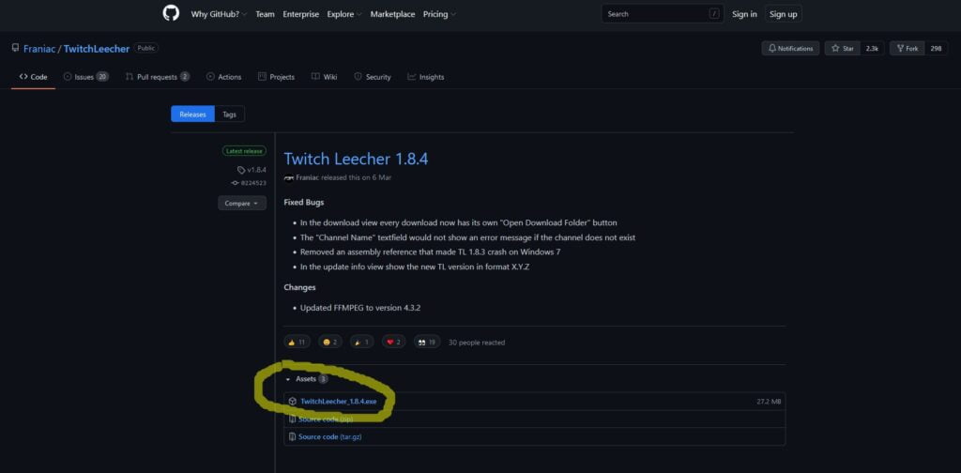Open the GitHub logo homepage

click(x=171, y=13)
